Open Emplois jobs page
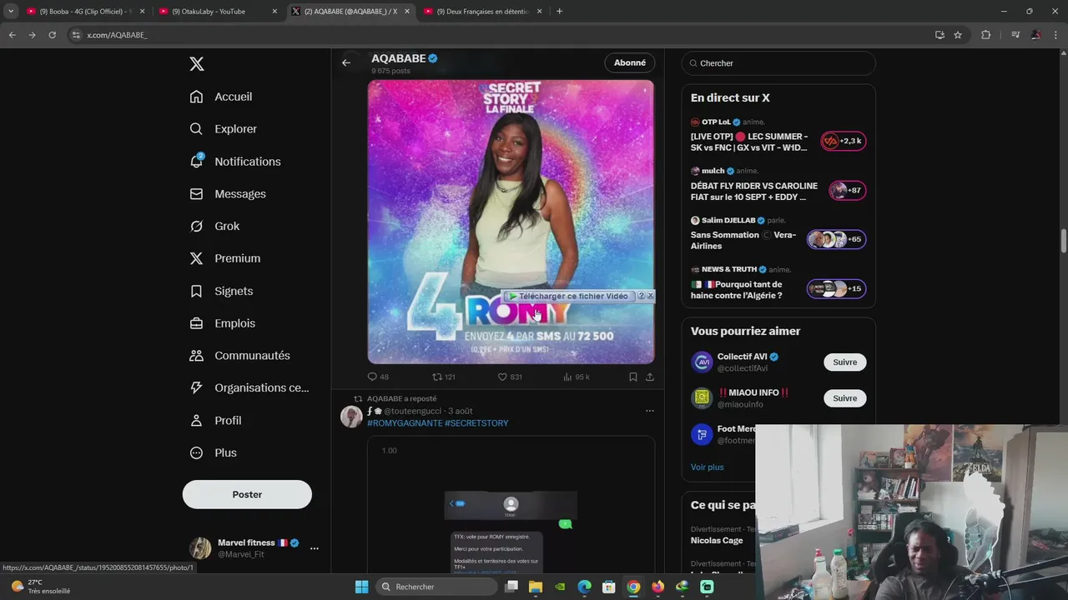This screenshot has width=1068, height=600. [x=223, y=323]
